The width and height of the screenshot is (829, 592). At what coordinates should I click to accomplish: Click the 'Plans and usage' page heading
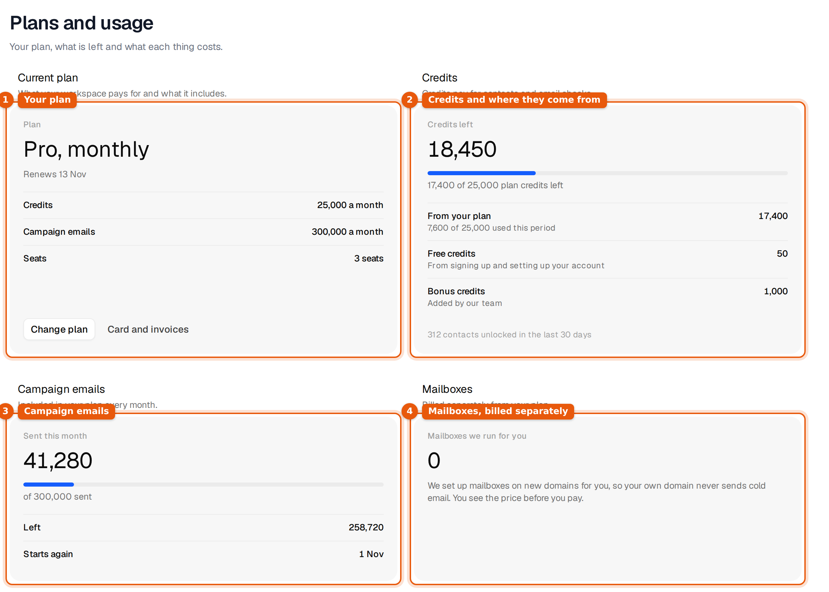82,23
